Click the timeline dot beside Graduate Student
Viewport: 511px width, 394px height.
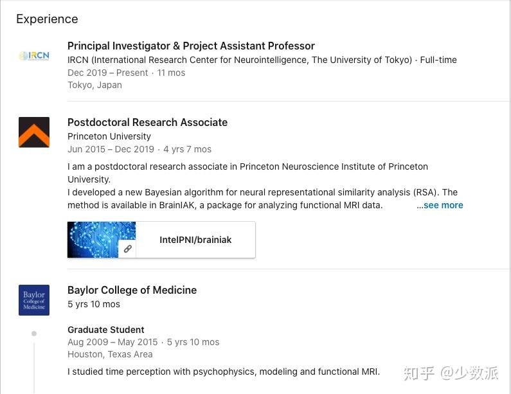coord(34,334)
